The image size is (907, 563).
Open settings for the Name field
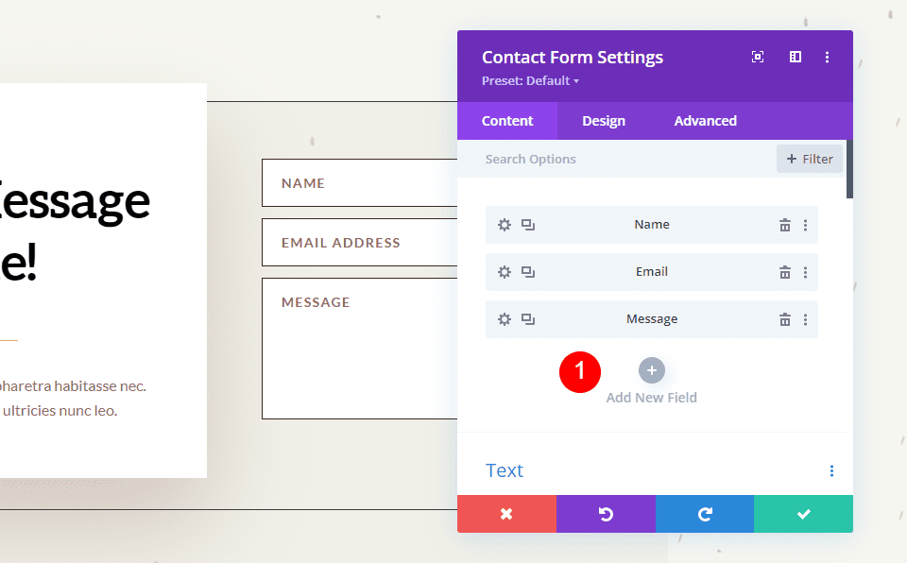504,225
